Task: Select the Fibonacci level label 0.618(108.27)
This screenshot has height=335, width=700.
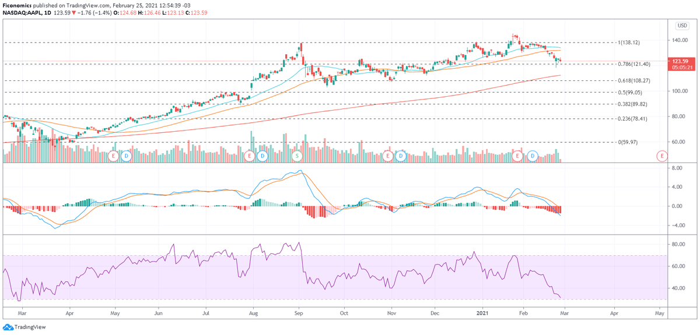Action: 633,81
